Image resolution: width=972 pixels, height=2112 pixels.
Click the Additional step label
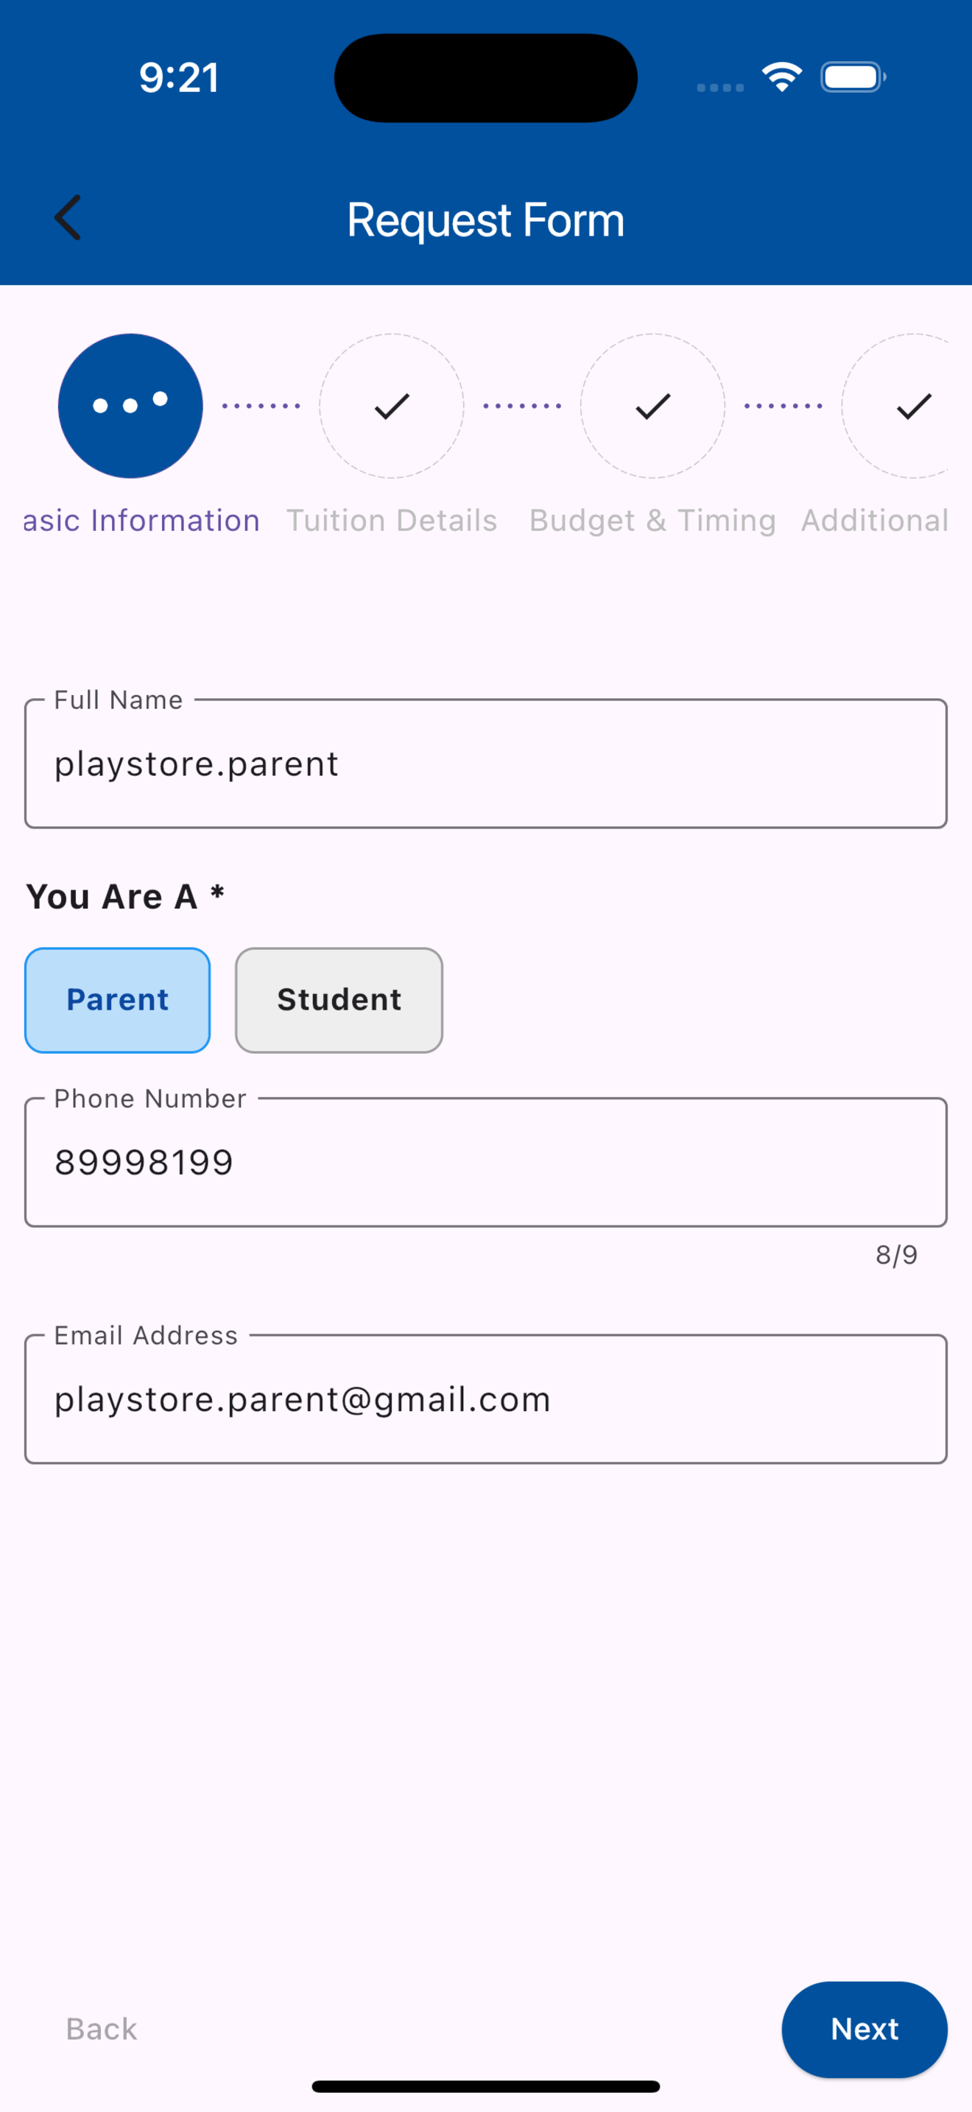click(x=875, y=521)
